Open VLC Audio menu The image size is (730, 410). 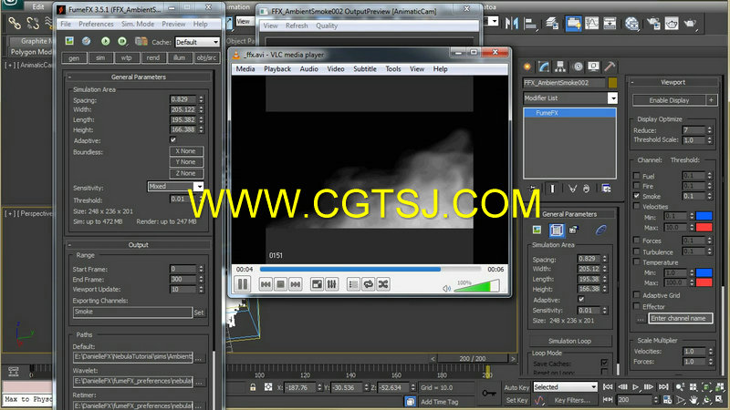308,69
